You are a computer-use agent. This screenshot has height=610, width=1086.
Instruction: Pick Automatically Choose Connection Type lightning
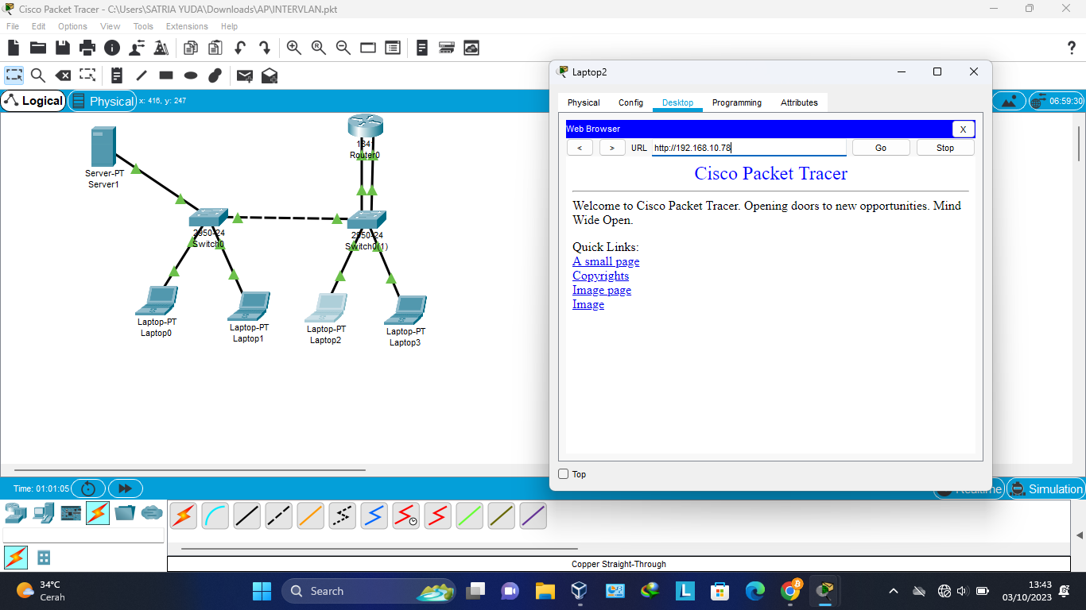click(x=183, y=515)
